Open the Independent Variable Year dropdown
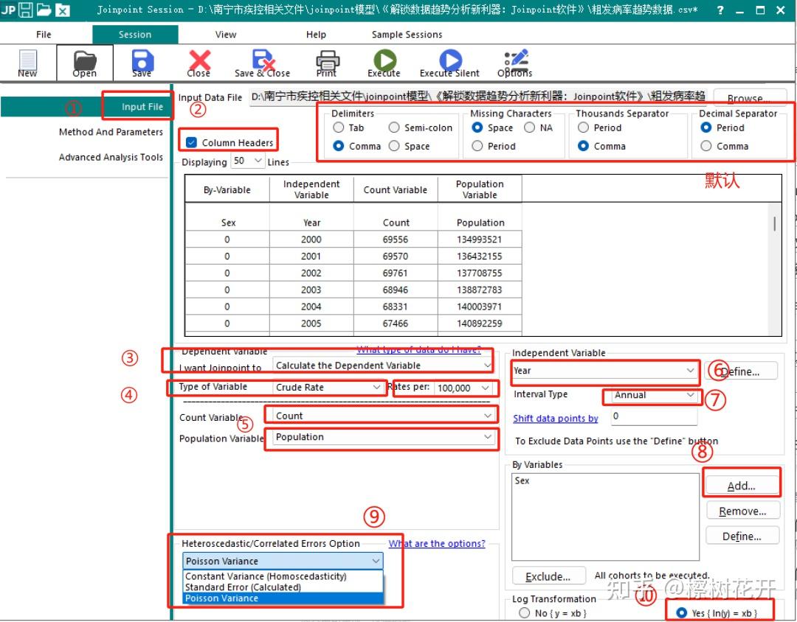 click(x=604, y=370)
